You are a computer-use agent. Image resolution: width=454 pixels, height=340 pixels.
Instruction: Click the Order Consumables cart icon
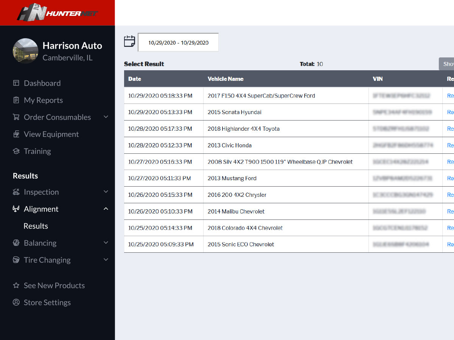pyautogui.click(x=16, y=117)
